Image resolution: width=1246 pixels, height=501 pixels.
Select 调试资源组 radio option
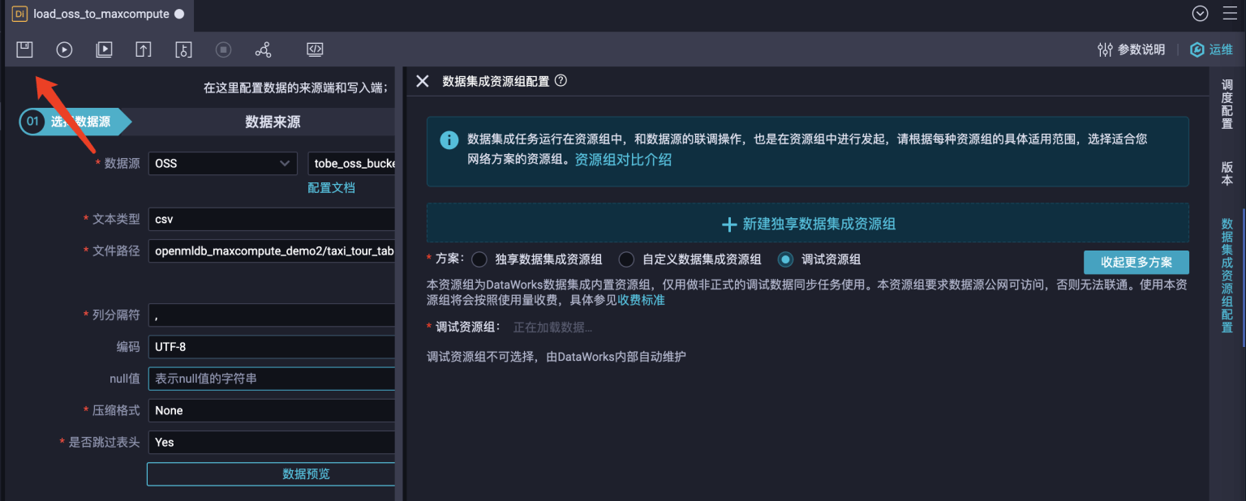785,259
